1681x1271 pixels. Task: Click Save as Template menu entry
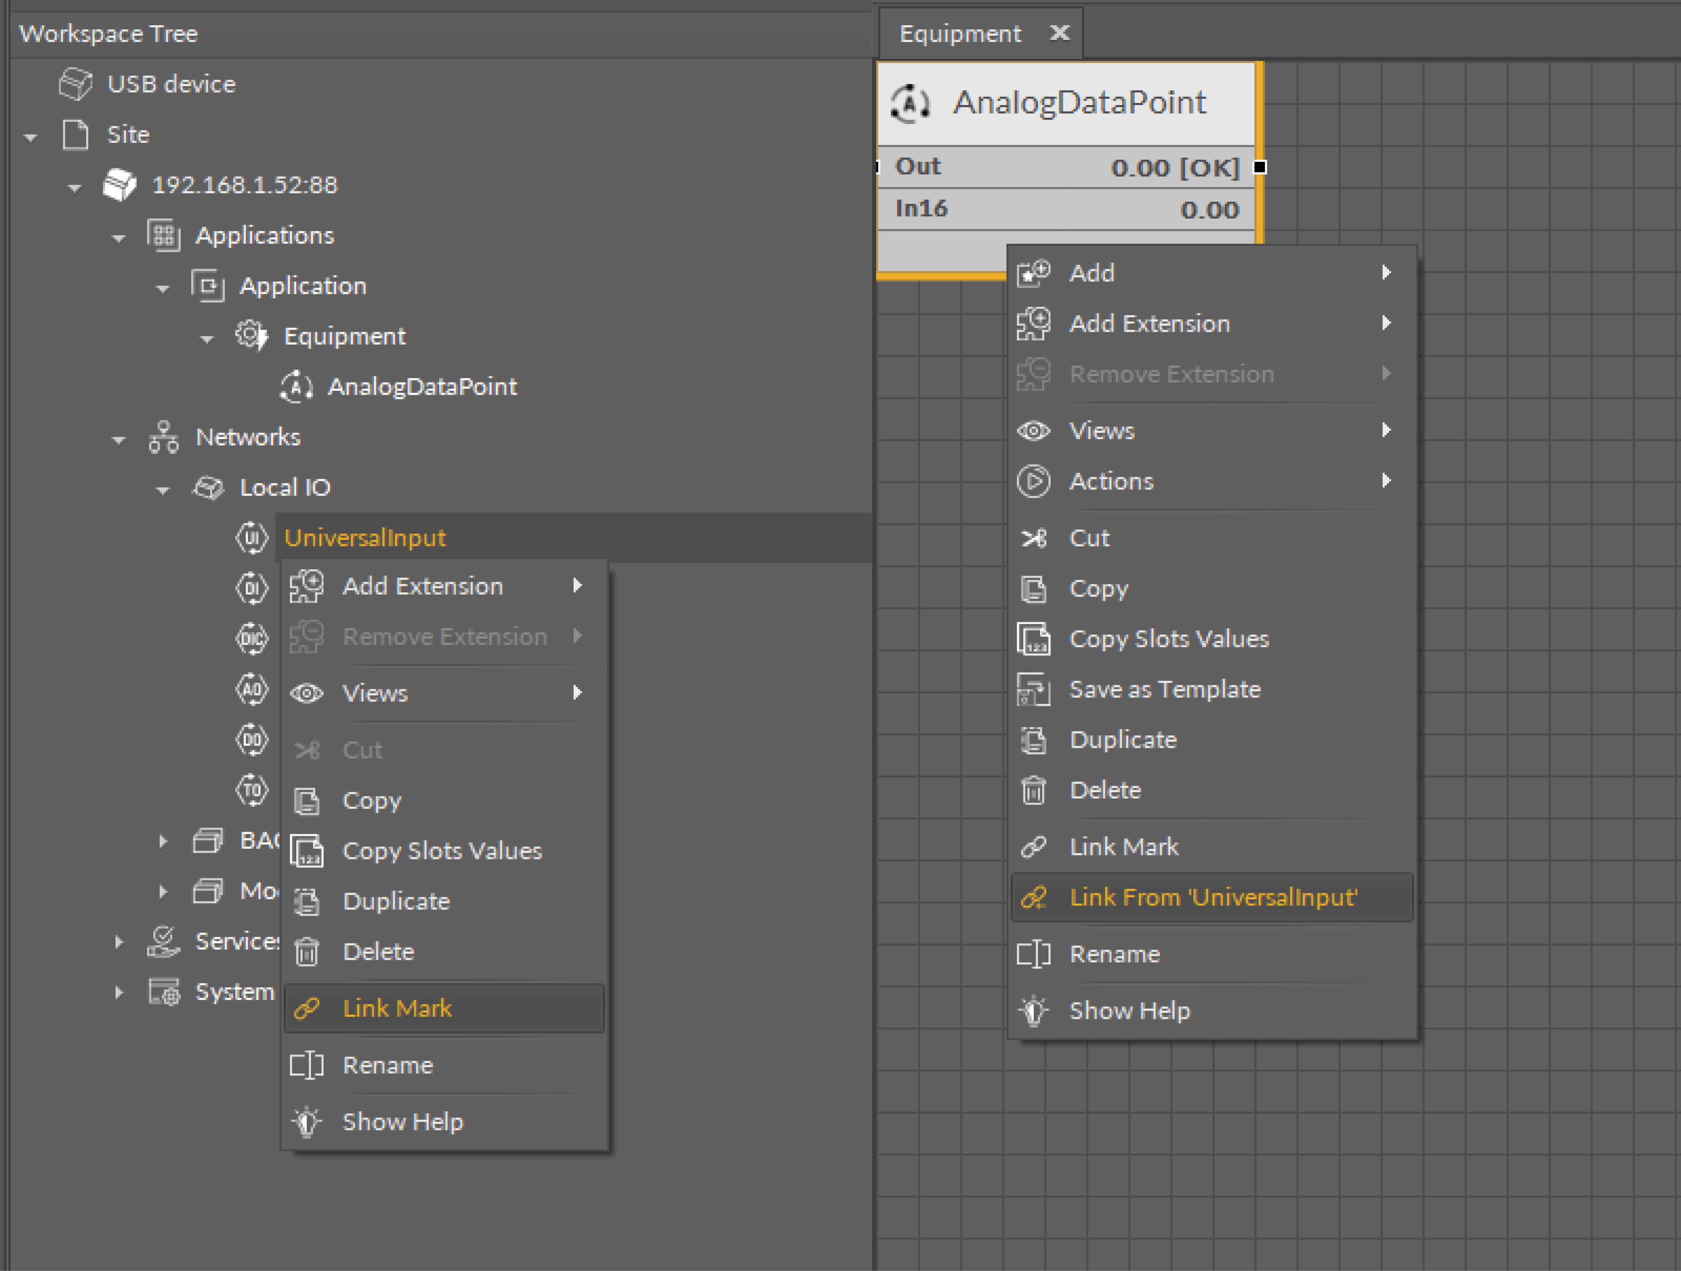point(1164,689)
